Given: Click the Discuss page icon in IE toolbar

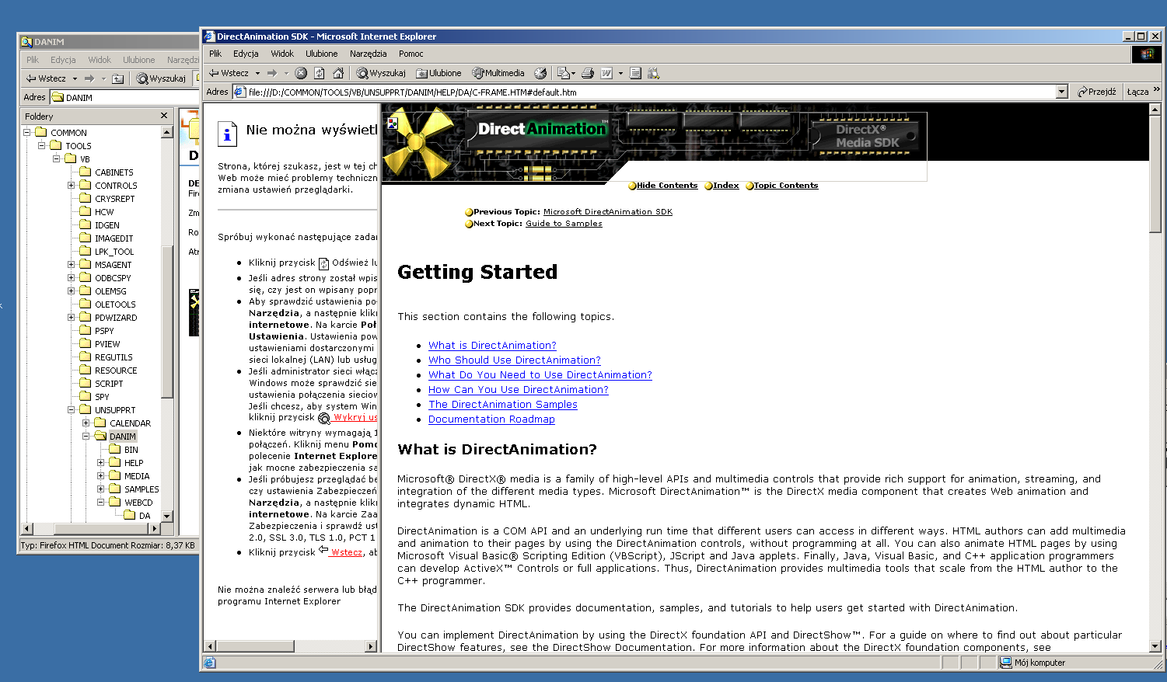Looking at the screenshot, I should click(x=635, y=73).
